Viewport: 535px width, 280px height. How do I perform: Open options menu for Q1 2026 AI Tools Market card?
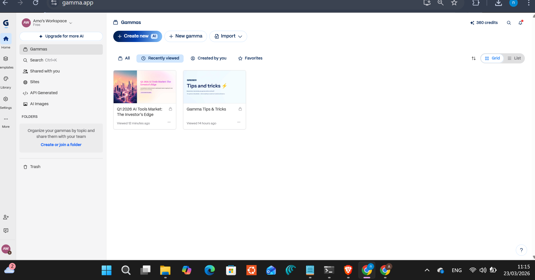(169, 122)
